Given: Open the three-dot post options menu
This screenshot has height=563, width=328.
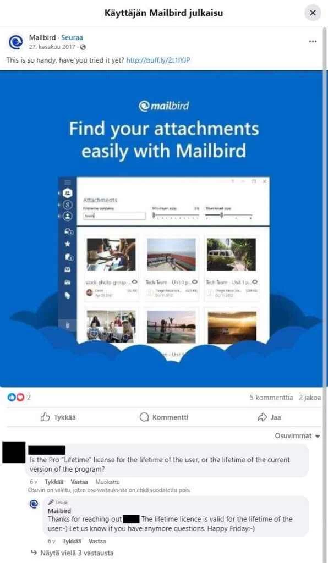Looking at the screenshot, I should click(313, 42).
